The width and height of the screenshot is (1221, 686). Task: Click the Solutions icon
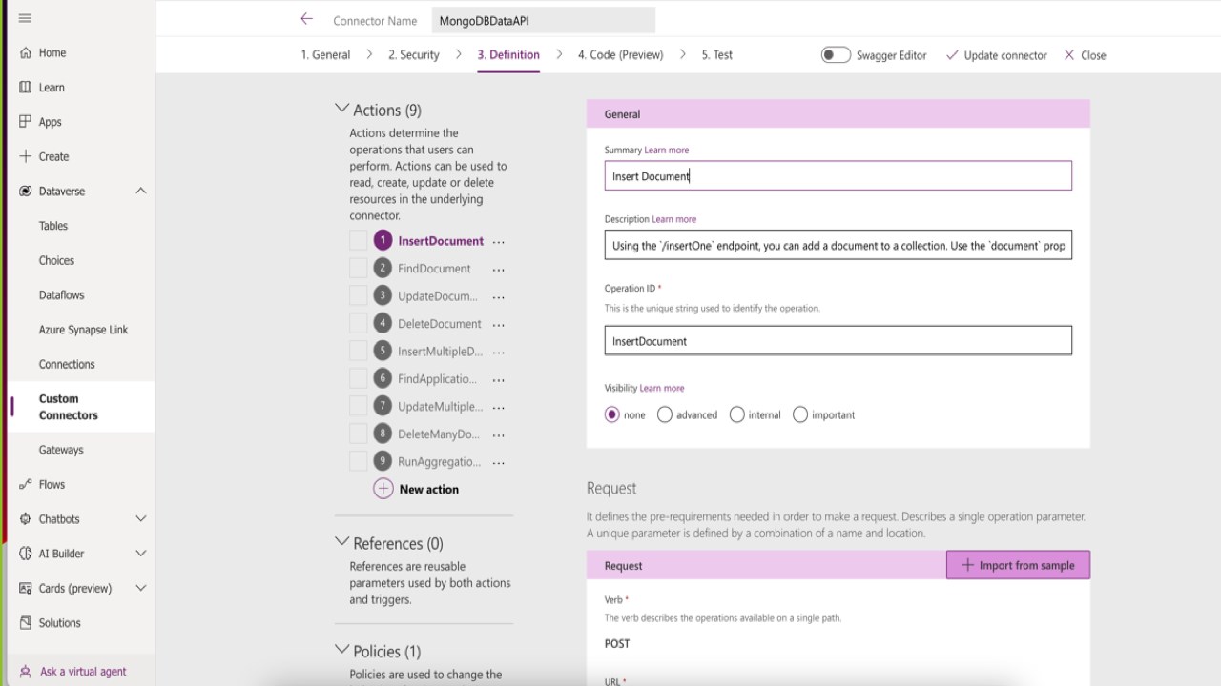[x=26, y=623]
